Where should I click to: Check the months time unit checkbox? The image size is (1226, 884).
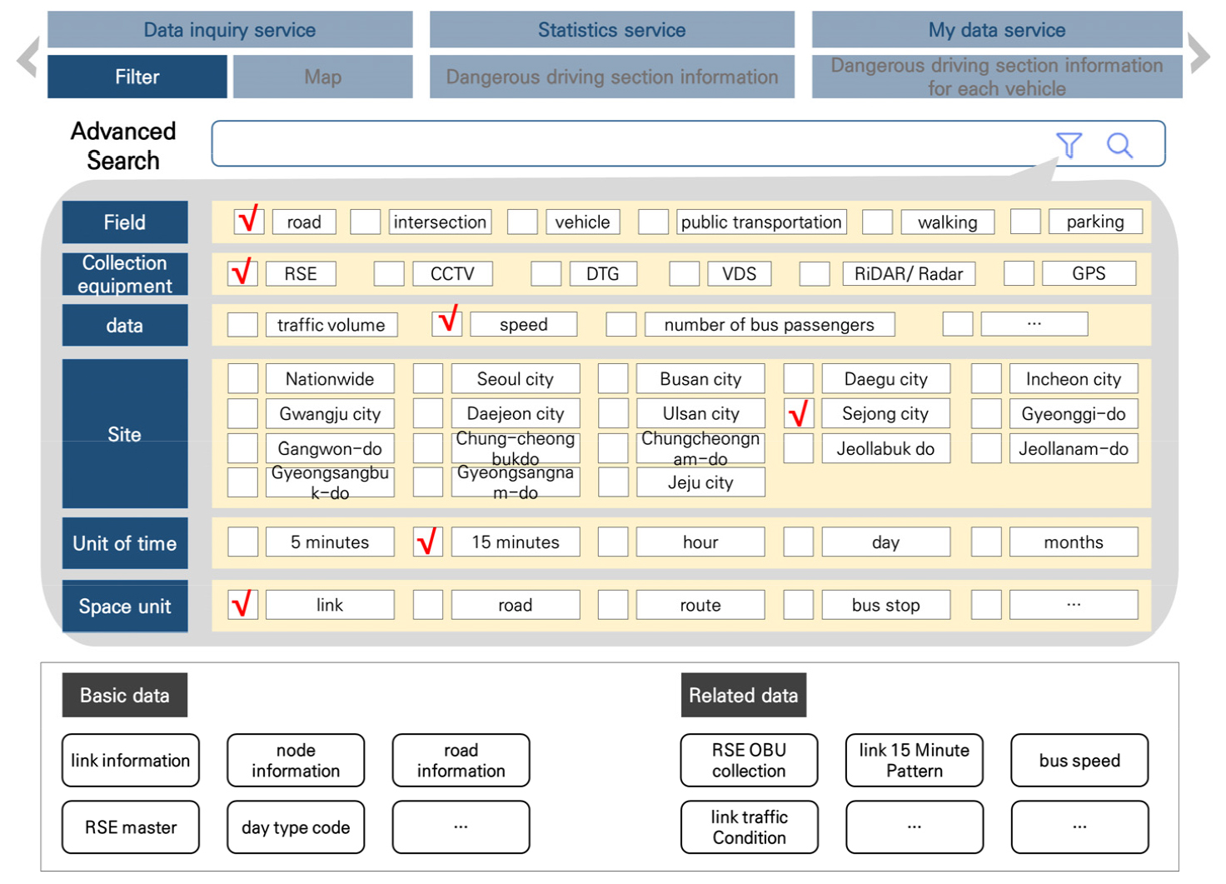[986, 542]
